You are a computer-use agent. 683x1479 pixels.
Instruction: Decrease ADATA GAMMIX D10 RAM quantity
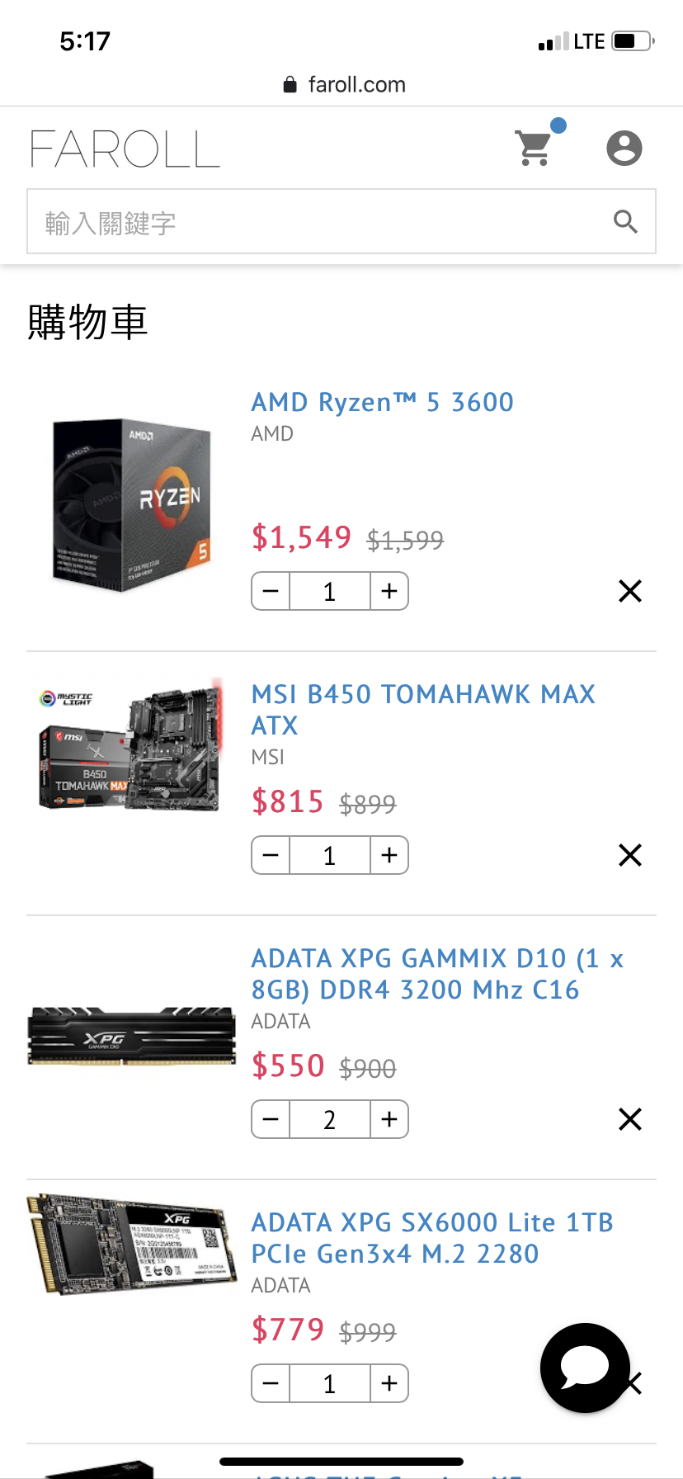click(271, 1119)
